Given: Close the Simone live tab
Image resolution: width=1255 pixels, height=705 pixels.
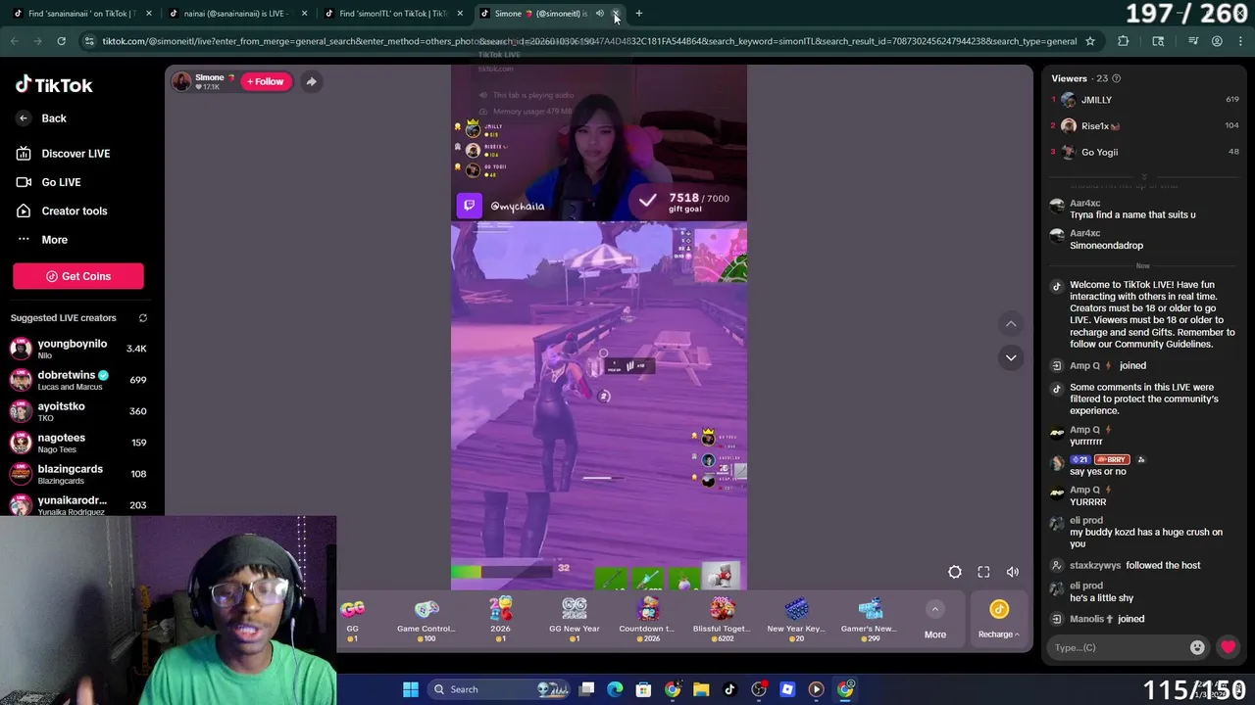Looking at the screenshot, I should coord(616,14).
